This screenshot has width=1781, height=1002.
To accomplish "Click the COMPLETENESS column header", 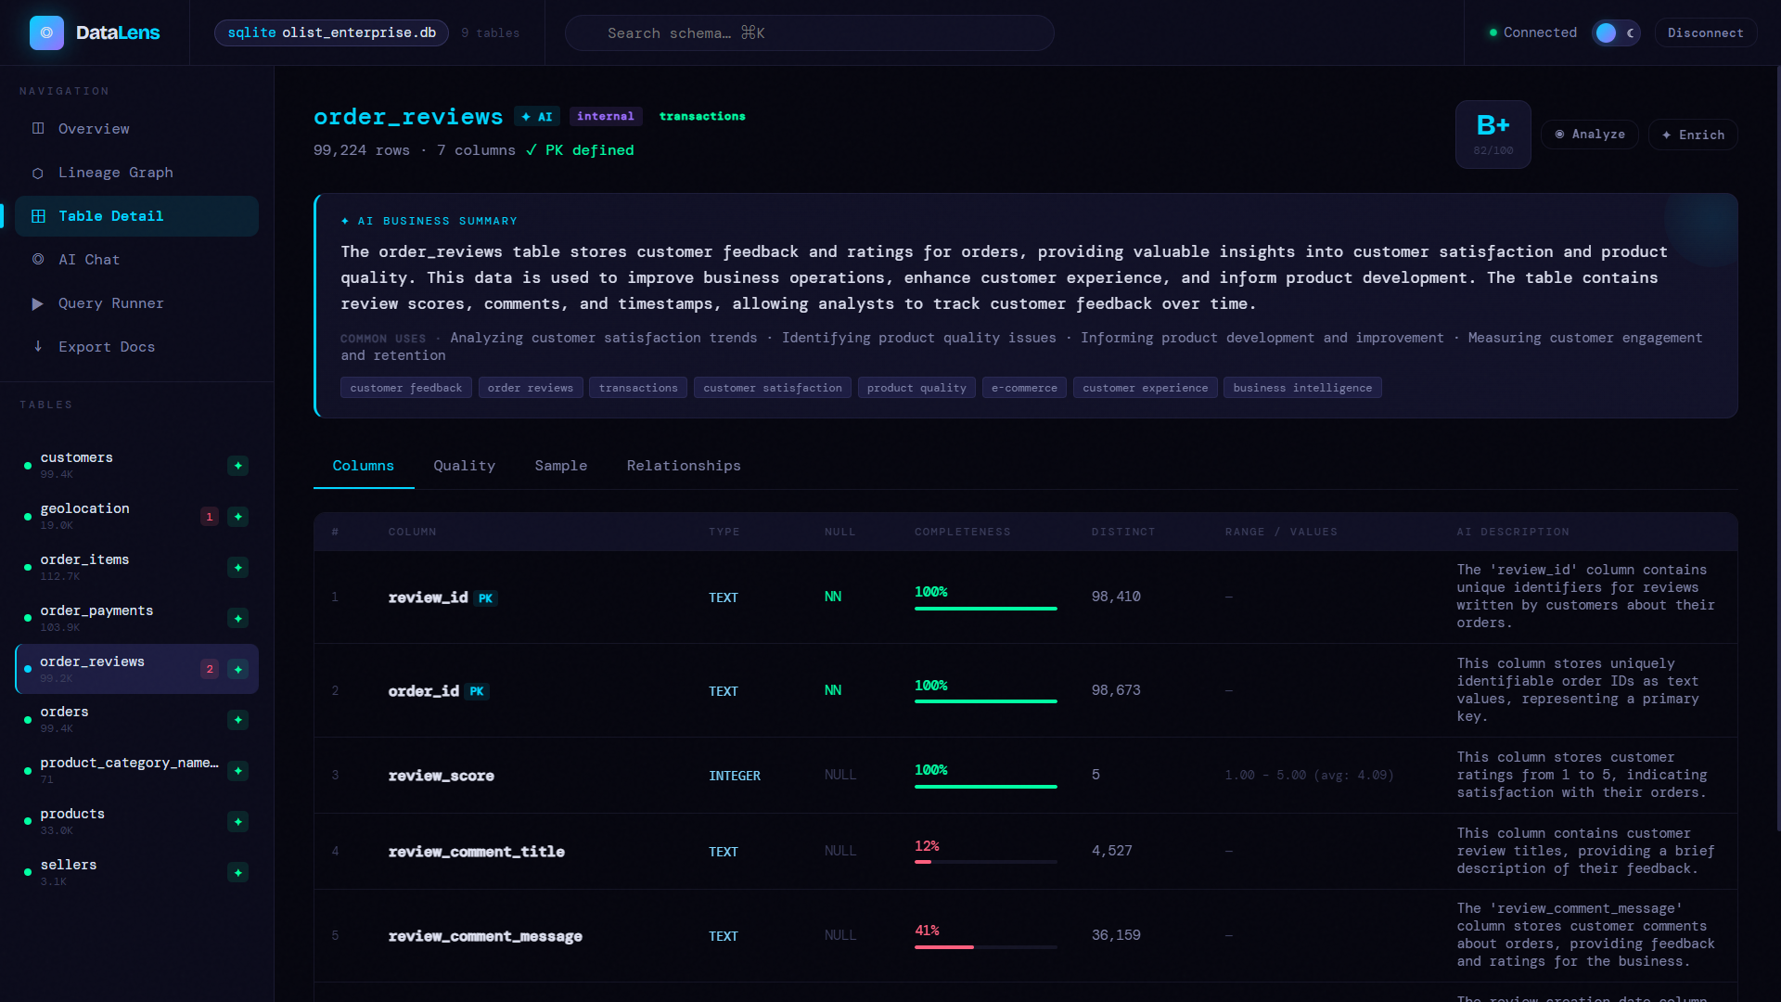I will [963, 533].
